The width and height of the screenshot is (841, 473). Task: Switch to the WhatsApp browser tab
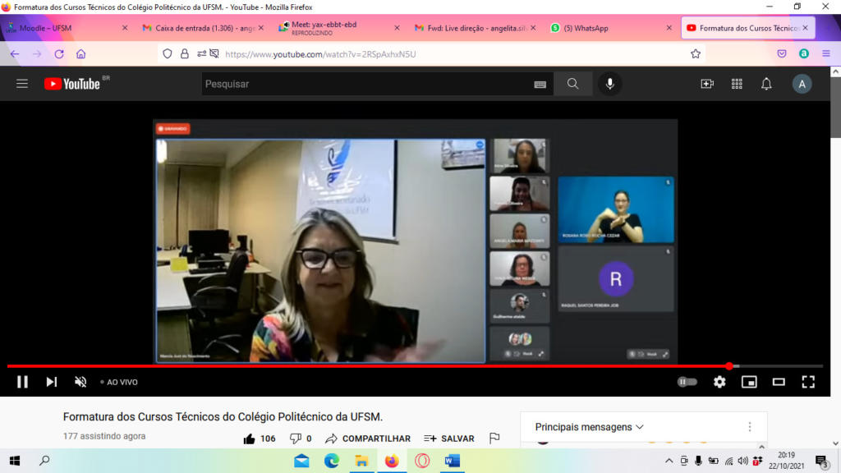pyautogui.click(x=591, y=28)
